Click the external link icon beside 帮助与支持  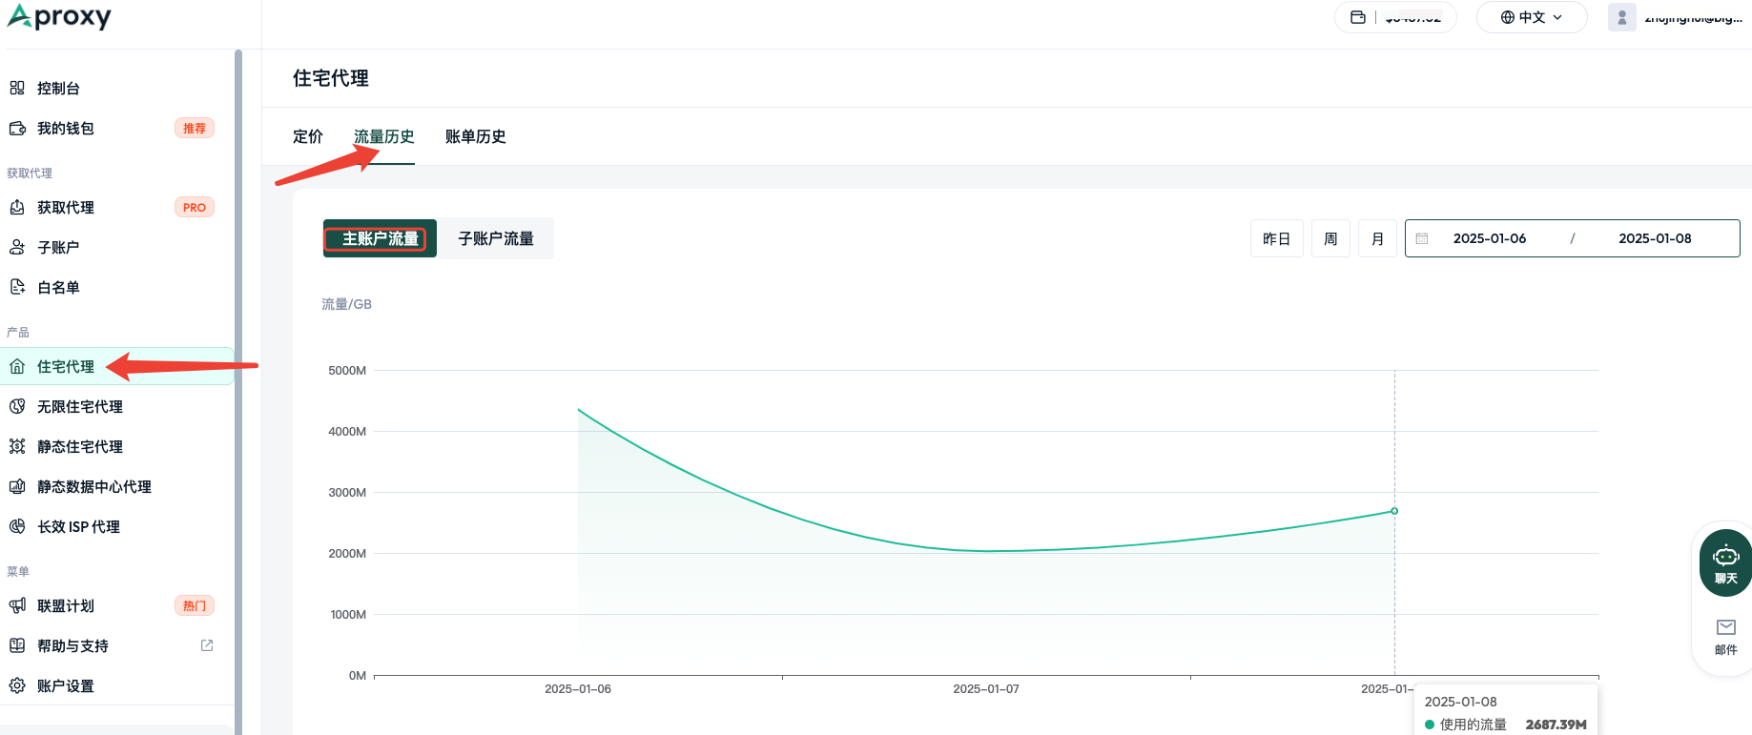207,645
